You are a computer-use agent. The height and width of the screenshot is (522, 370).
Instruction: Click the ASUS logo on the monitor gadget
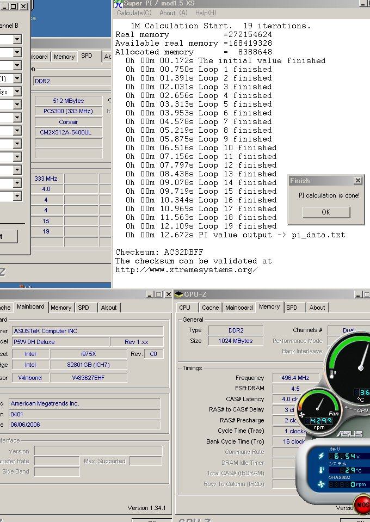coord(349,433)
